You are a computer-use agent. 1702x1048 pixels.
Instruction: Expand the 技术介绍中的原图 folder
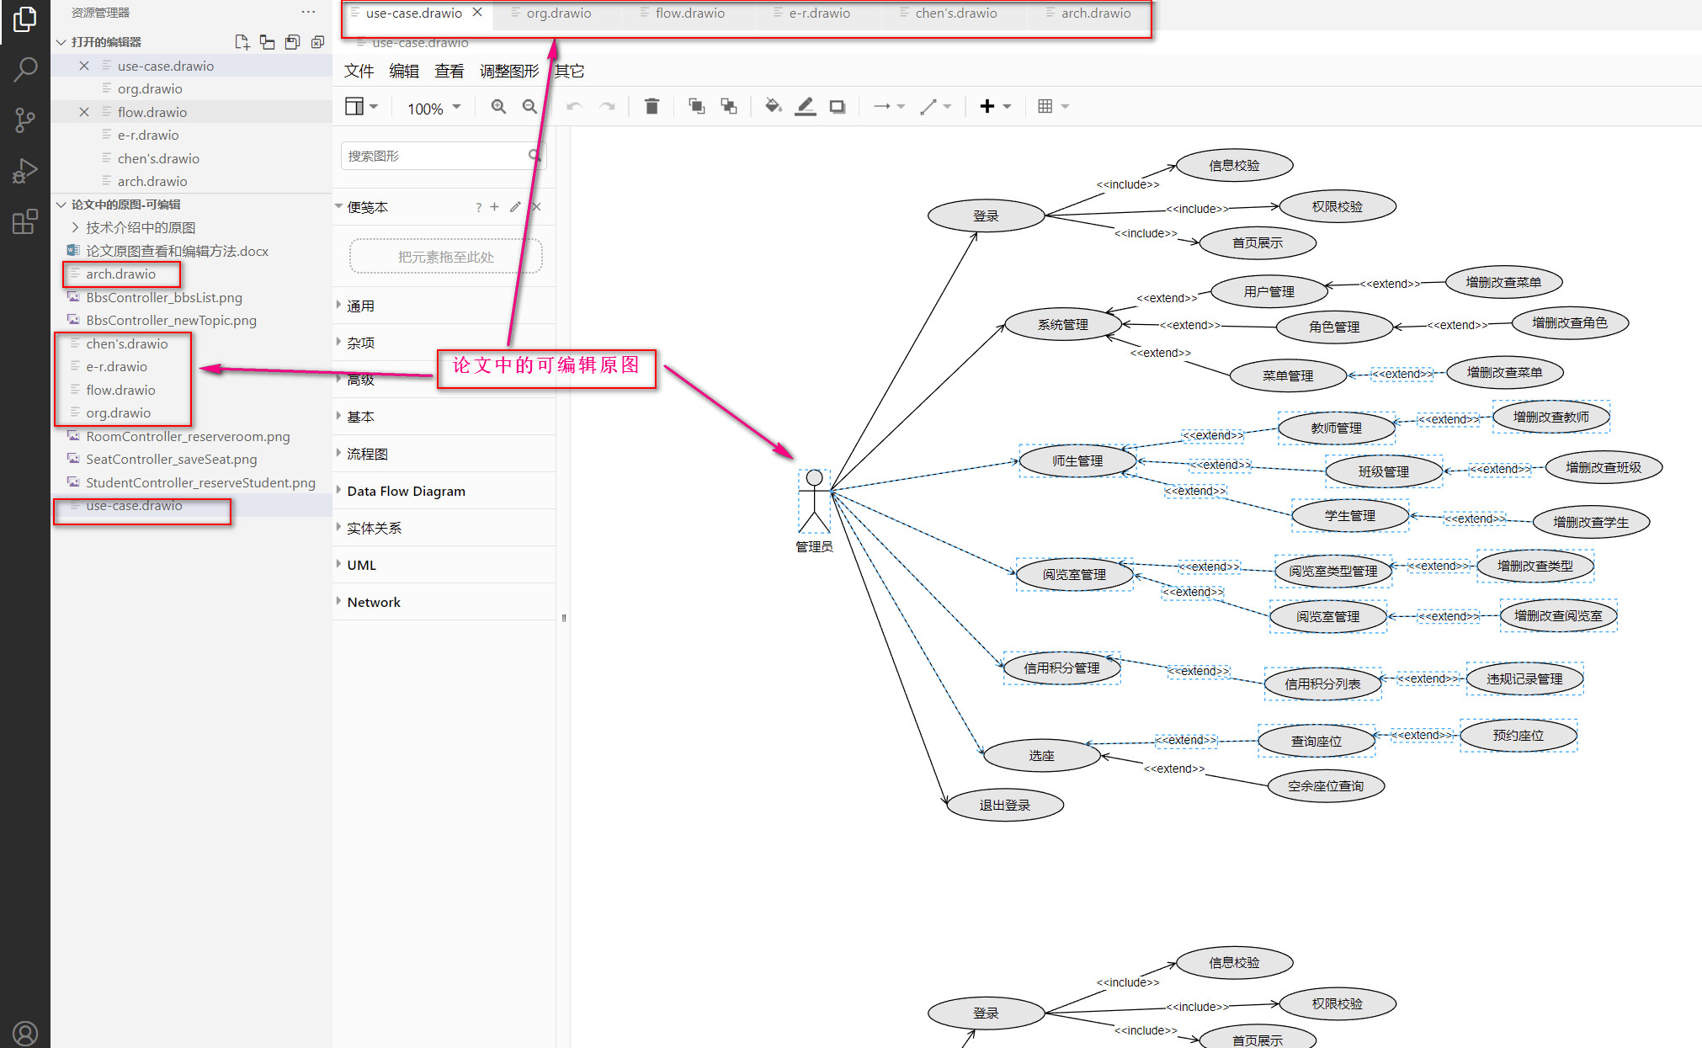click(140, 227)
